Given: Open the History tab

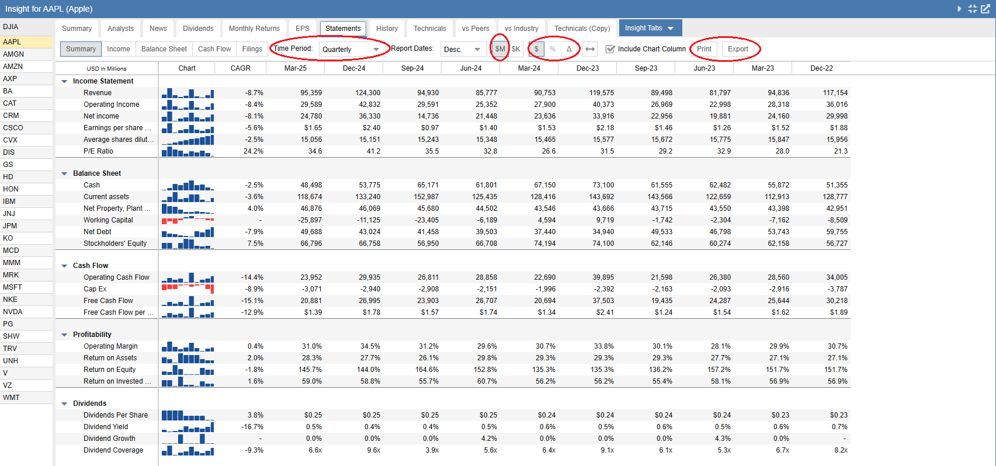Looking at the screenshot, I should click(x=387, y=29).
